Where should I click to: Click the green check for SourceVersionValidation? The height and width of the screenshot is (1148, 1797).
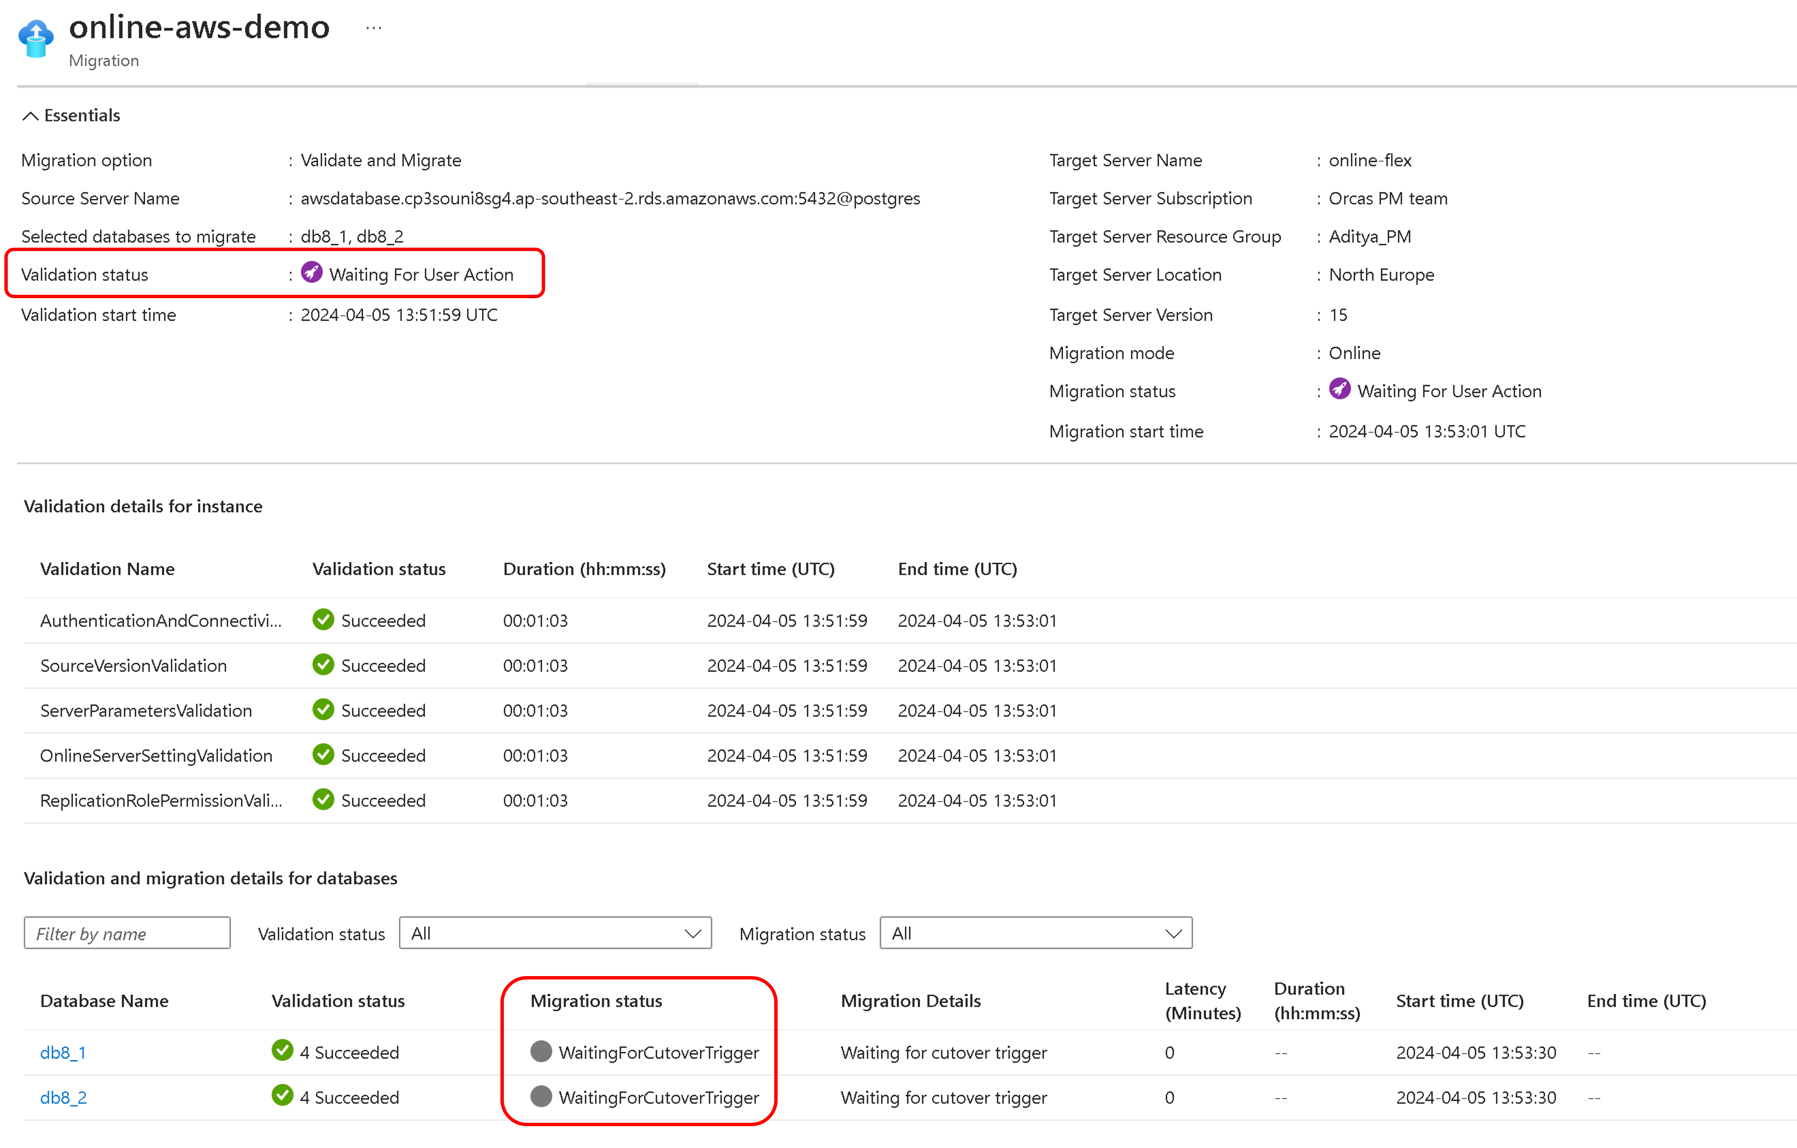click(323, 664)
